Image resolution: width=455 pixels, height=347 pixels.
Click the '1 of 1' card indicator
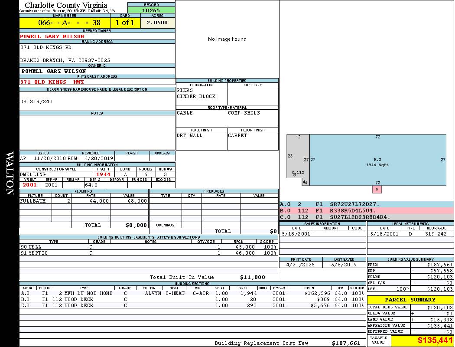click(x=125, y=23)
